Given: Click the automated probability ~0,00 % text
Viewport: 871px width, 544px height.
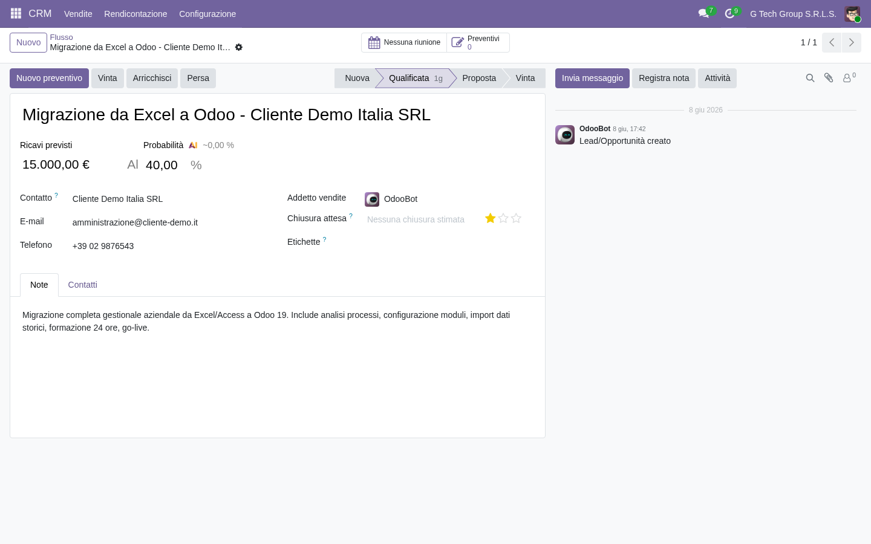Looking at the screenshot, I should coord(218,145).
